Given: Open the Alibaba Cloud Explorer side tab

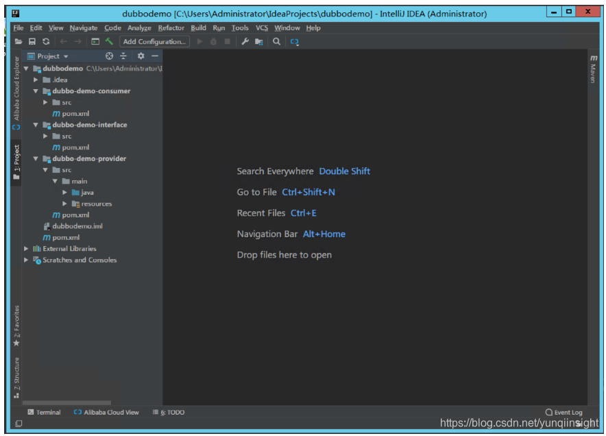Looking at the screenshot, I should (x=16, y=93).
